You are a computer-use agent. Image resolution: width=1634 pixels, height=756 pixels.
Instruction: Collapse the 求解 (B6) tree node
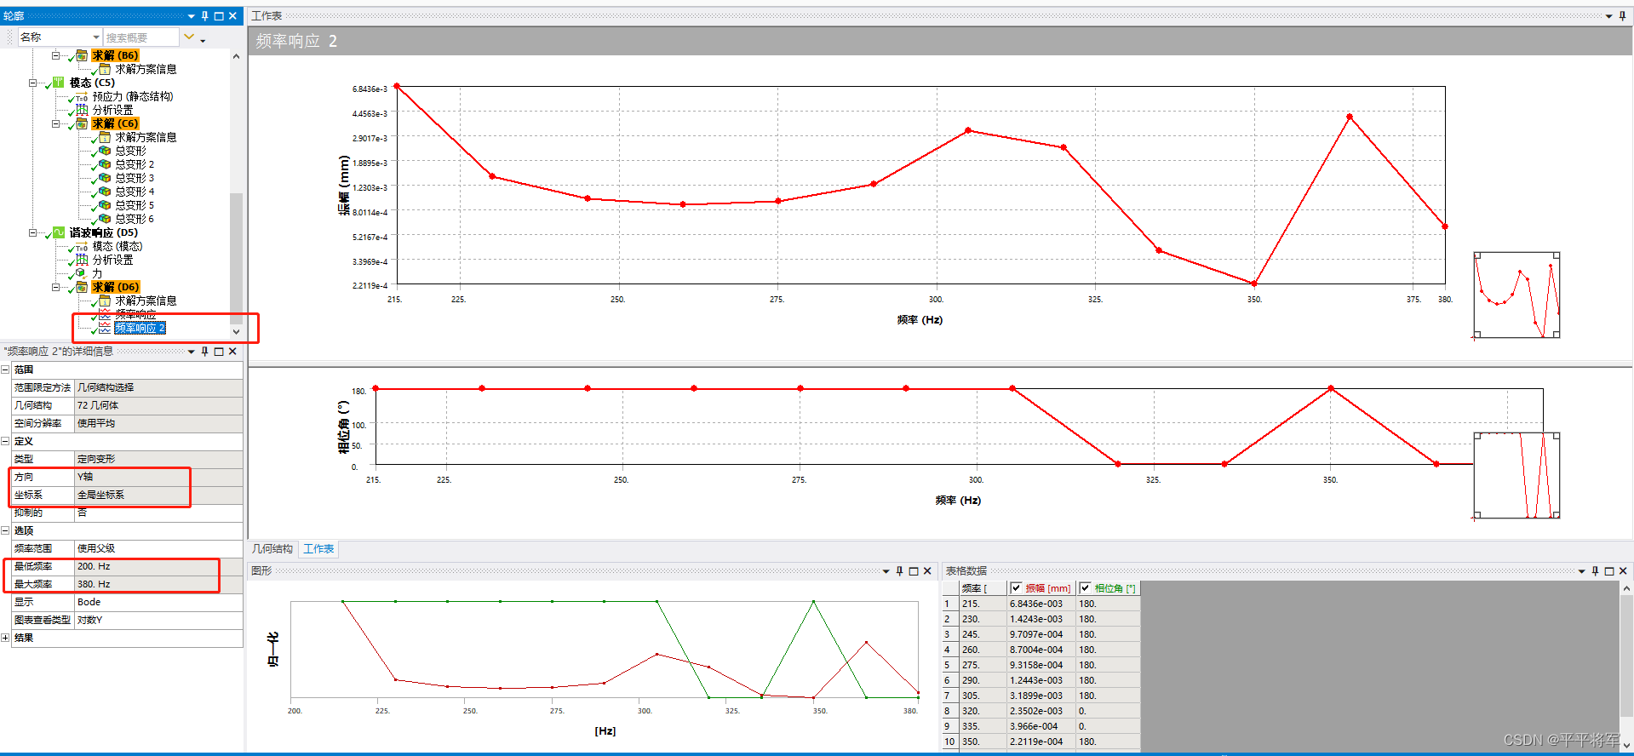(x=56, y=55)
